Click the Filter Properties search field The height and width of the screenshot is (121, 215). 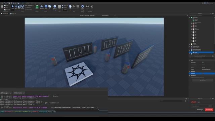pyautogui.click(x=201, y=58)
